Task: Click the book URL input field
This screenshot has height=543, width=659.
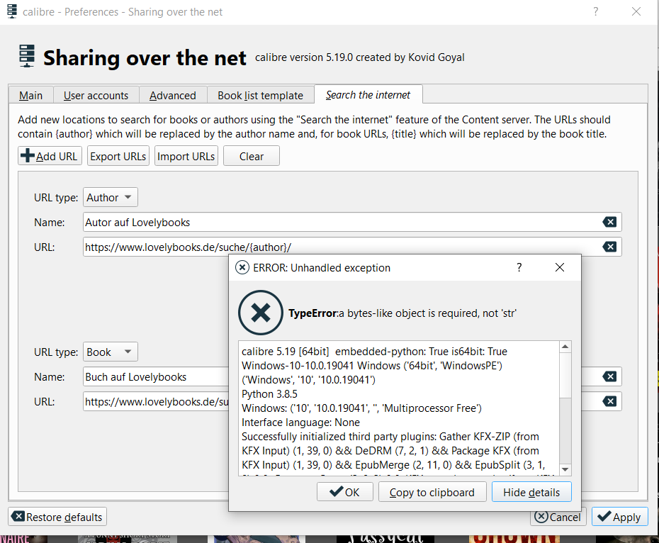Action: (x=157, y=401)
